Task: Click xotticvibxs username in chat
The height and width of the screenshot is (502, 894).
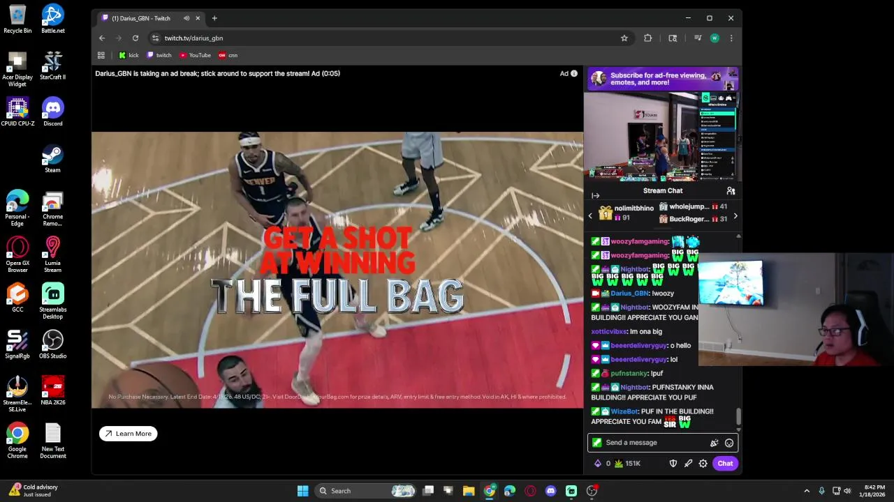Action: pyautogui.click(x=609, y=332)
